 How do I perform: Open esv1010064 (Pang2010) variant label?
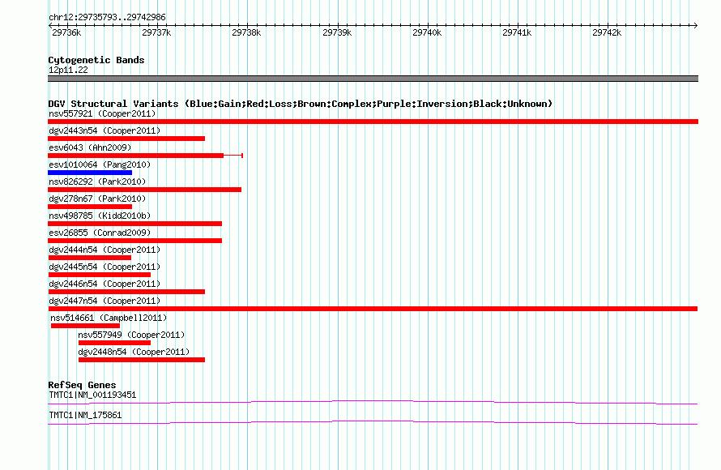coord(100,164)
